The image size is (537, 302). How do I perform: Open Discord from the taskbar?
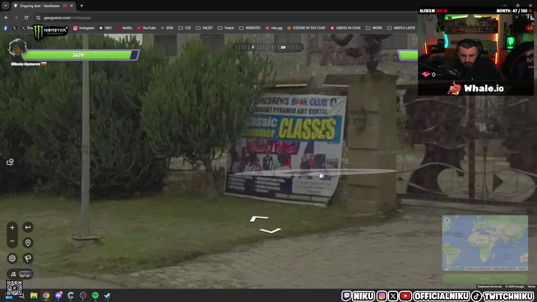click(58, 296)
